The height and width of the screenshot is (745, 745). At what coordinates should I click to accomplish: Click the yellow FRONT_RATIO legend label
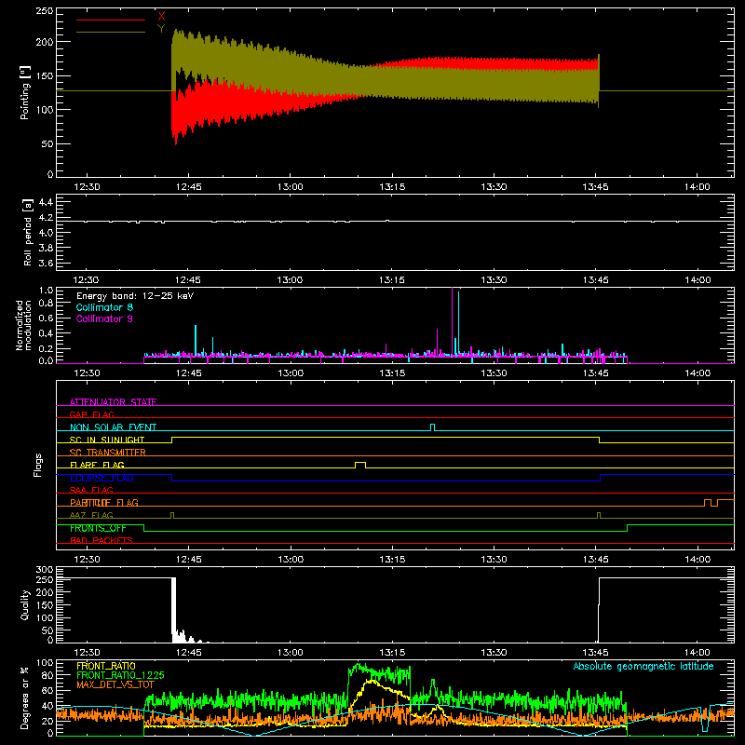[x=106, y=666]
